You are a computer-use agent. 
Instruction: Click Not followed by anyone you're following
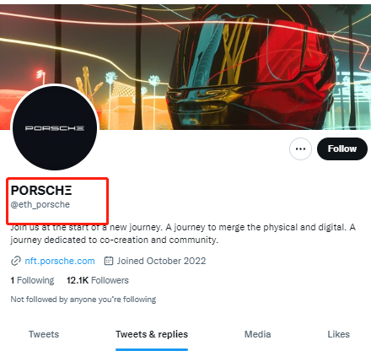pos(83,300)
